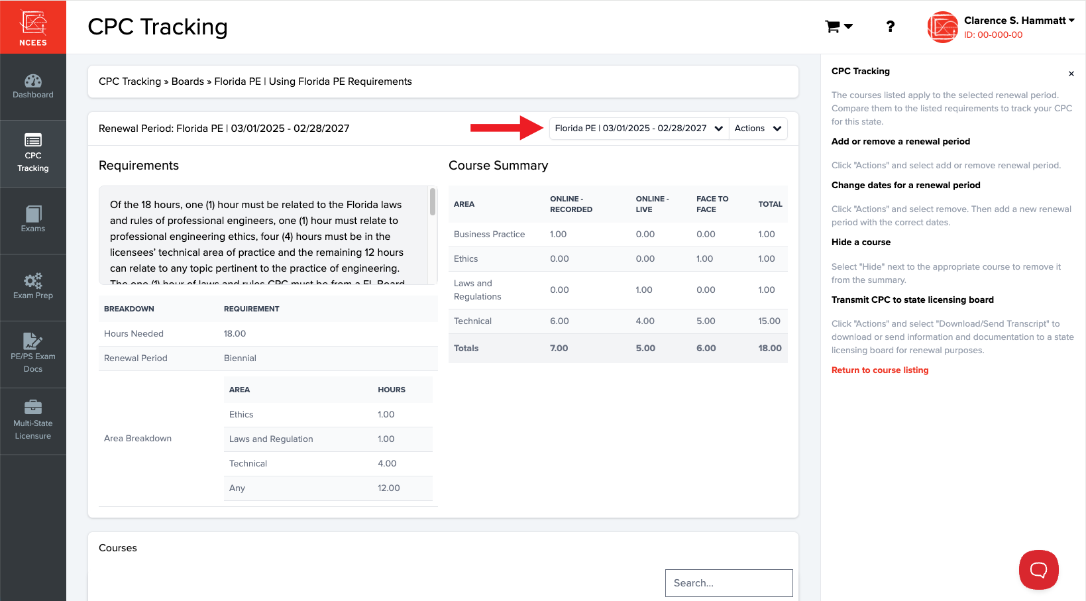This screenshot has width=1086, height=601.
Task: Select the Business Practice row label
Action: click(489, 235)
